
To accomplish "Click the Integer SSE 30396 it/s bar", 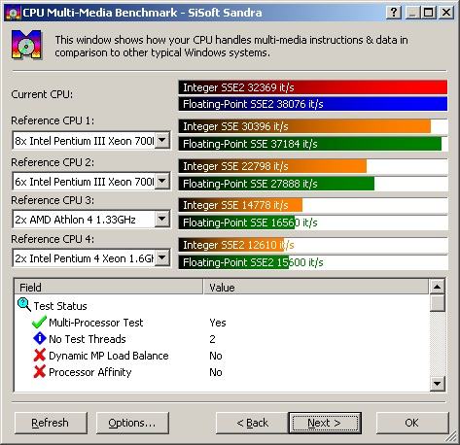I will click(304, 126).
